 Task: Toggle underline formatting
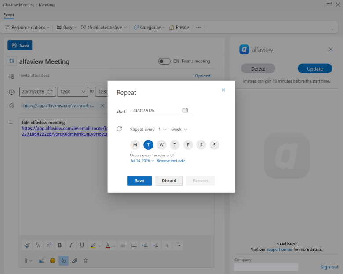82,245
